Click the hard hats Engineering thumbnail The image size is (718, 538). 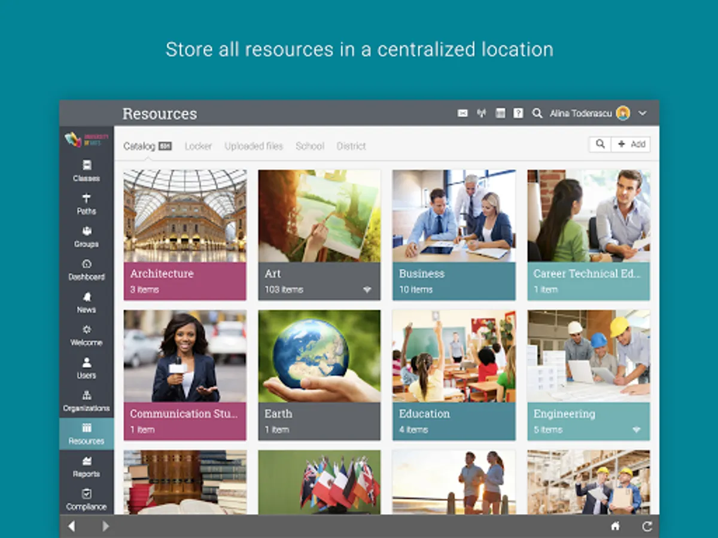[589, 356]
